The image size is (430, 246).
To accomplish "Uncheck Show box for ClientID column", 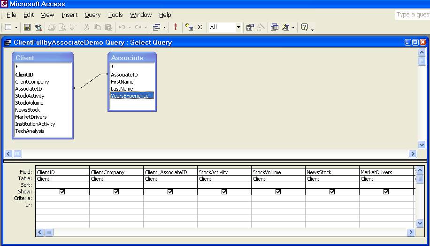I will [62, 192].
